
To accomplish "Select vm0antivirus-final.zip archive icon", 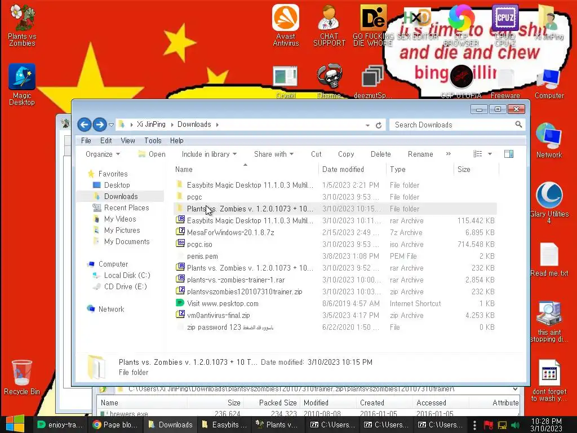I will (180, 315).
